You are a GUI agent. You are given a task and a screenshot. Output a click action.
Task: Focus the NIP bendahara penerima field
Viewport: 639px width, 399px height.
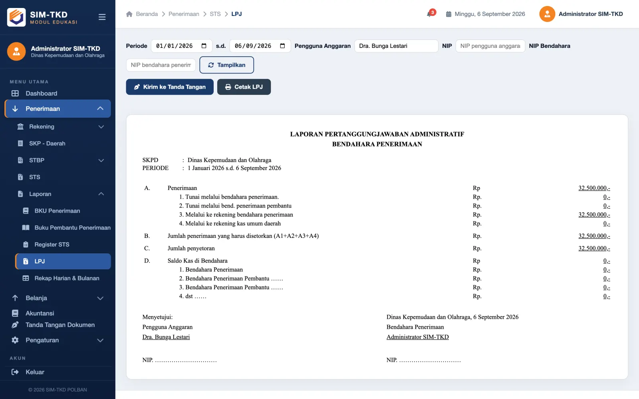click(161, 65)
